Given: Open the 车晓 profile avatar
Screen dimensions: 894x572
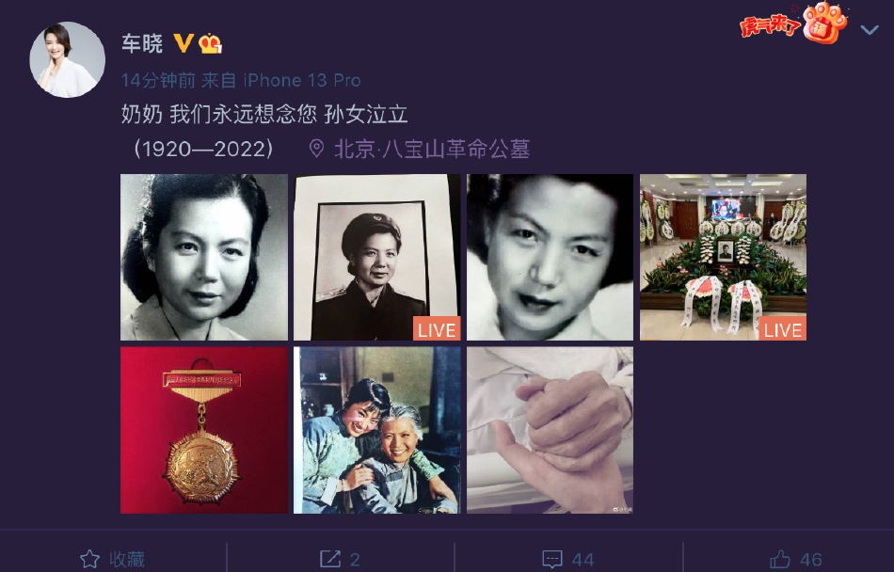Looking at the screenshot, I should click(x=67, y=60).
